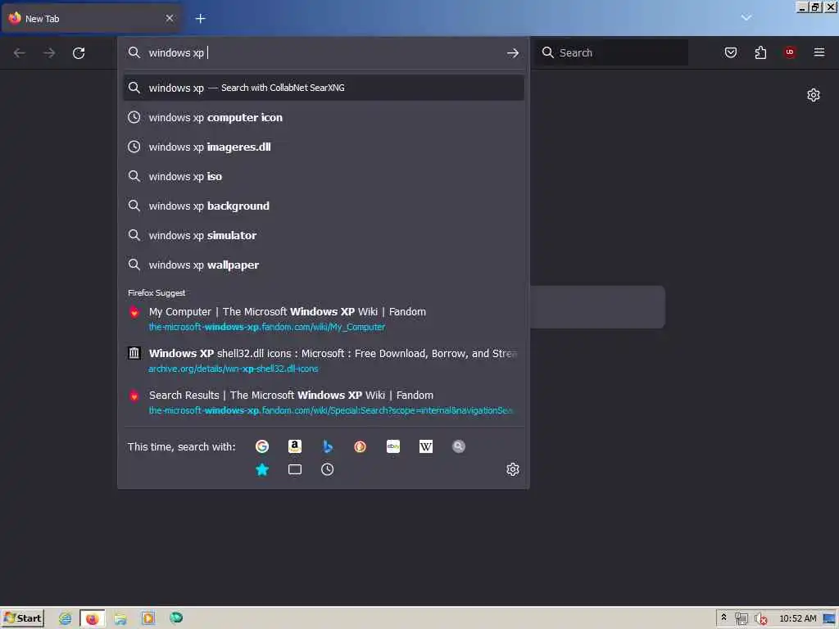
Task: Choose windows xp background suggestion
Action: tap(324, 206)
